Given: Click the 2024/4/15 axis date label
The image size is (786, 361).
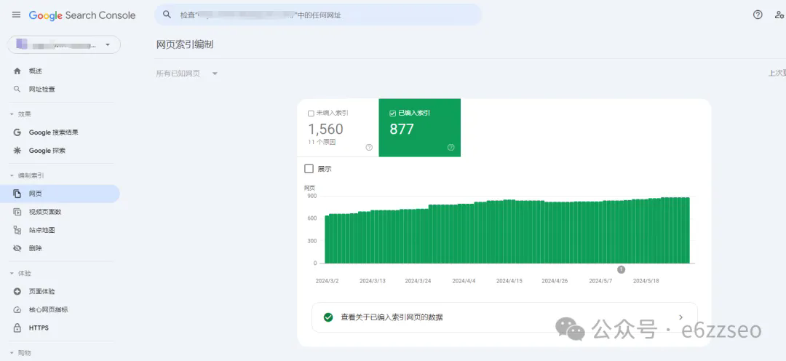Looking at the screenshot, I should click(509, 281).
